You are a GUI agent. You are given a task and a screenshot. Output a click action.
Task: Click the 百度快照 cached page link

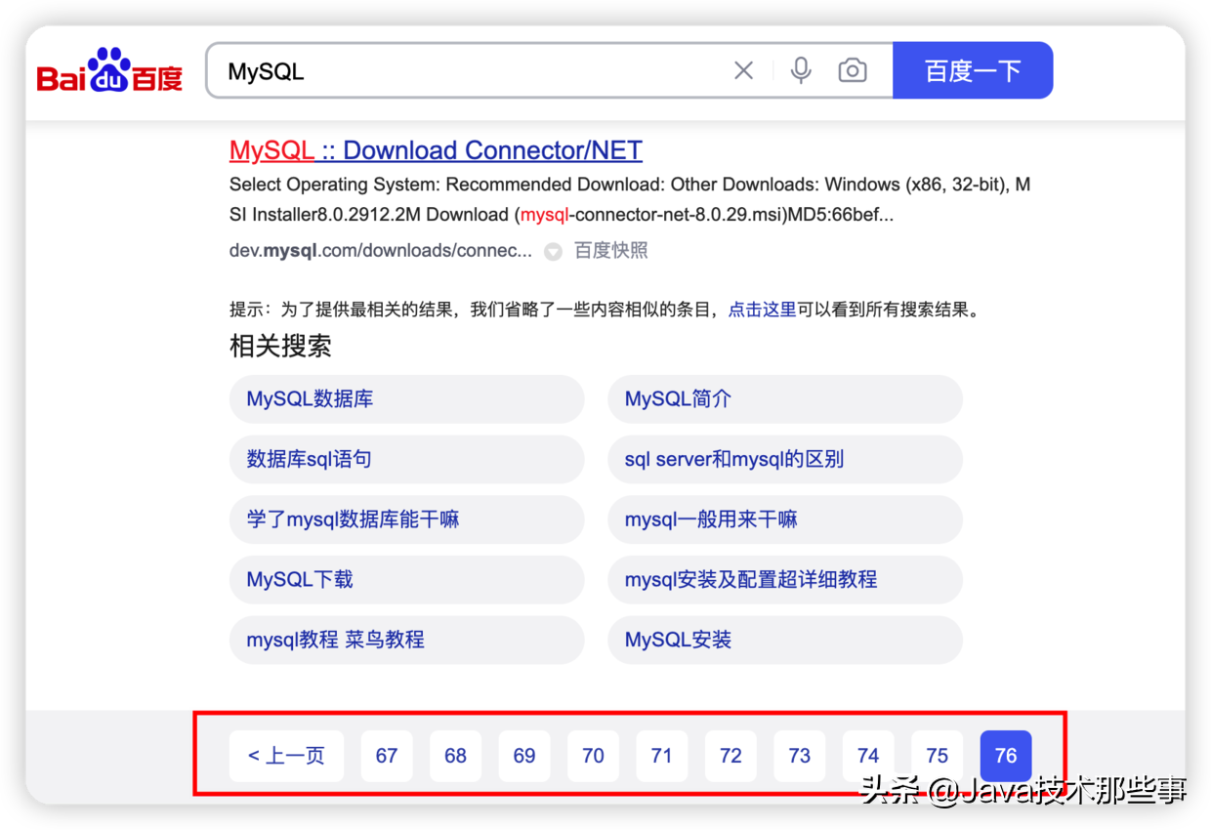click(610, 251)
